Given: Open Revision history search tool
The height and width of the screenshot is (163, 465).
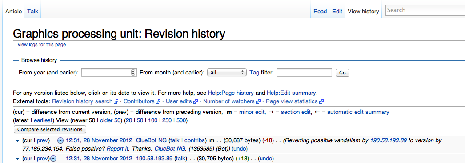Looking at the screenshot, I should click(82, 101).
